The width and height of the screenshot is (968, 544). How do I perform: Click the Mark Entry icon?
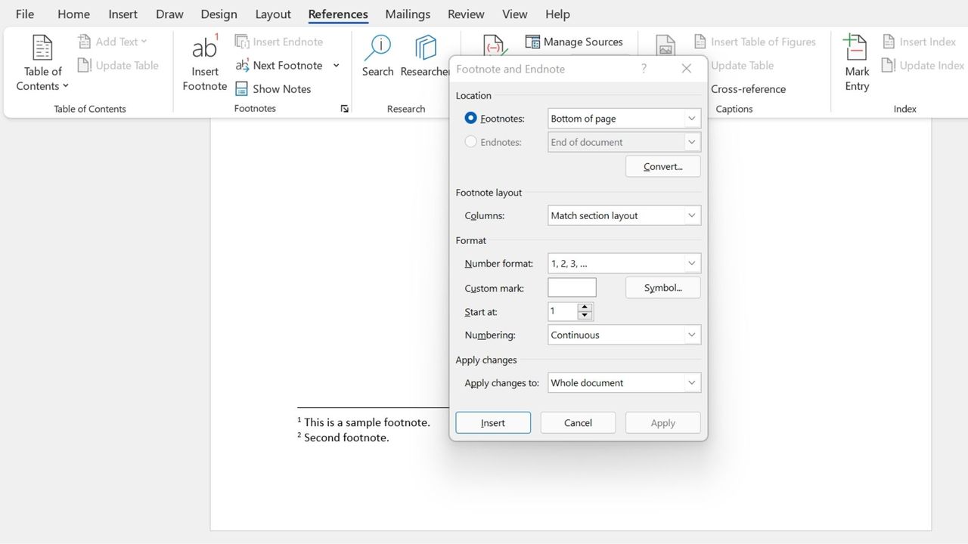(855, 62)
